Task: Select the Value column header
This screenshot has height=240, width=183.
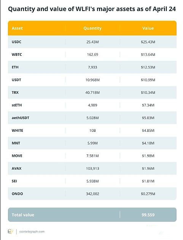Action: [148, 28]
